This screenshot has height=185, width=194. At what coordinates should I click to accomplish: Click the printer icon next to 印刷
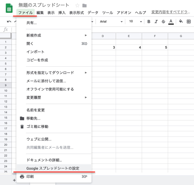22,177
